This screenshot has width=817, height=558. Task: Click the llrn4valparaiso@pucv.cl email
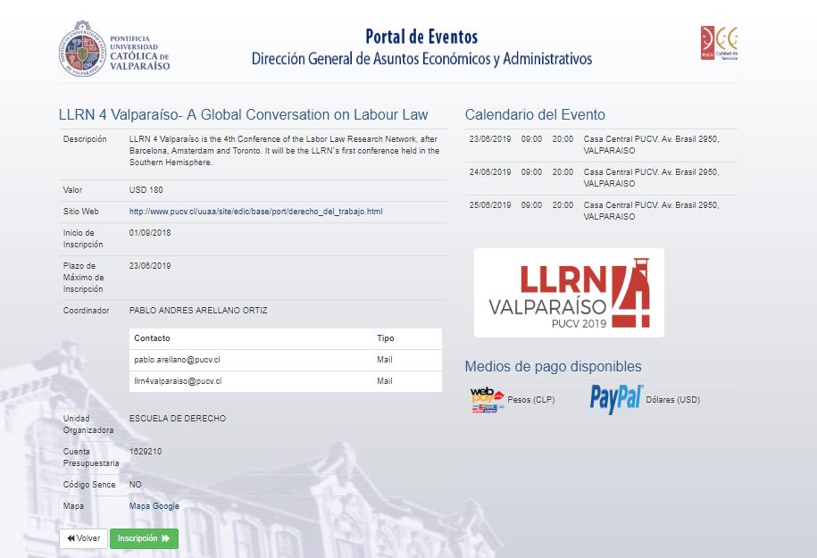point(178,381)
